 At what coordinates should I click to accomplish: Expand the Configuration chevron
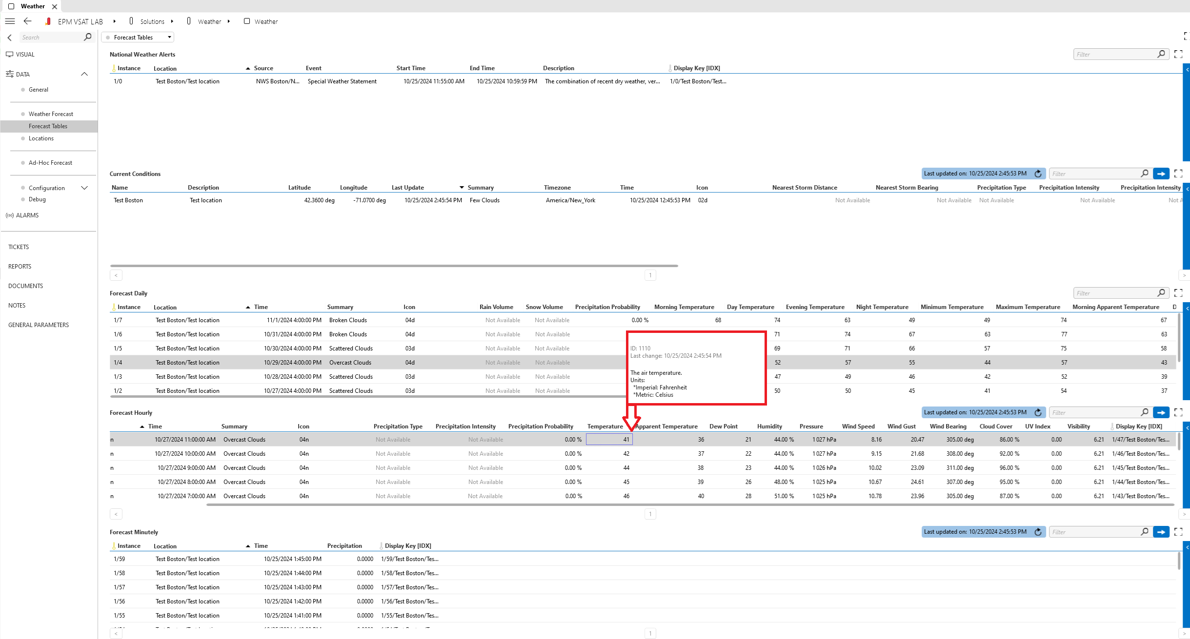(84, 188)
